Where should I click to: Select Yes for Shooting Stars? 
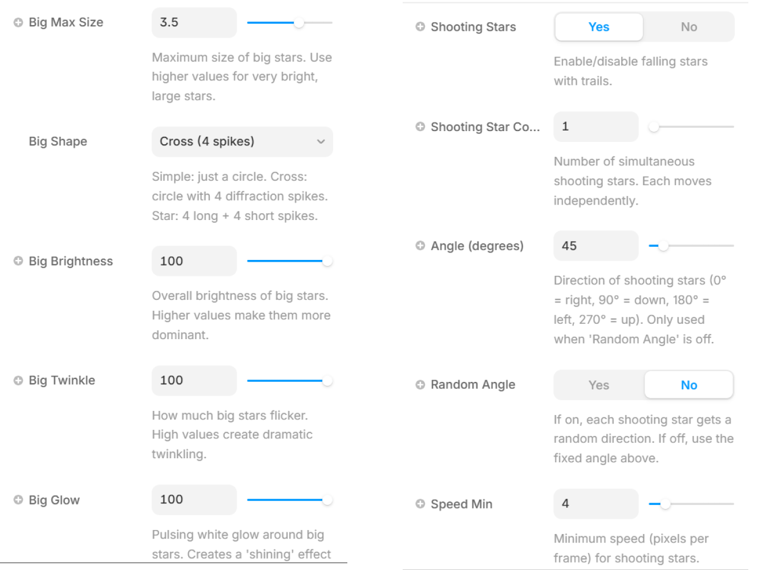tap(598, 27)
